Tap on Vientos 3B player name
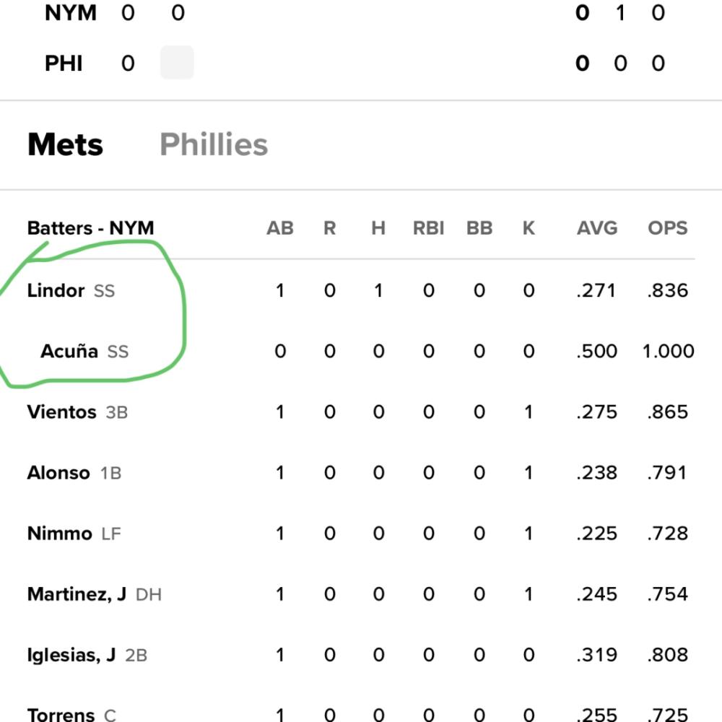Viewport: 722px width, 722px height. click(x=77, y=412)
